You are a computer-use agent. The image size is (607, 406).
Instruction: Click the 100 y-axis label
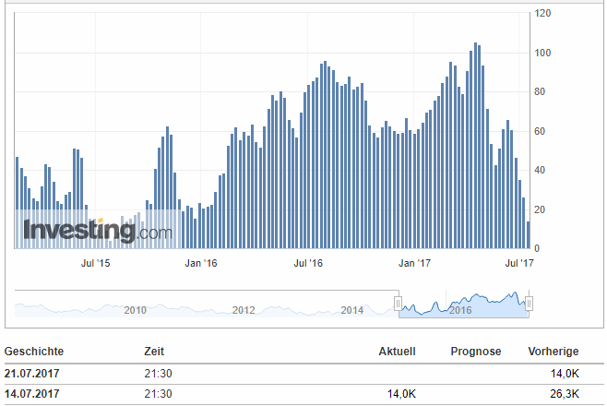coord(542,53)
